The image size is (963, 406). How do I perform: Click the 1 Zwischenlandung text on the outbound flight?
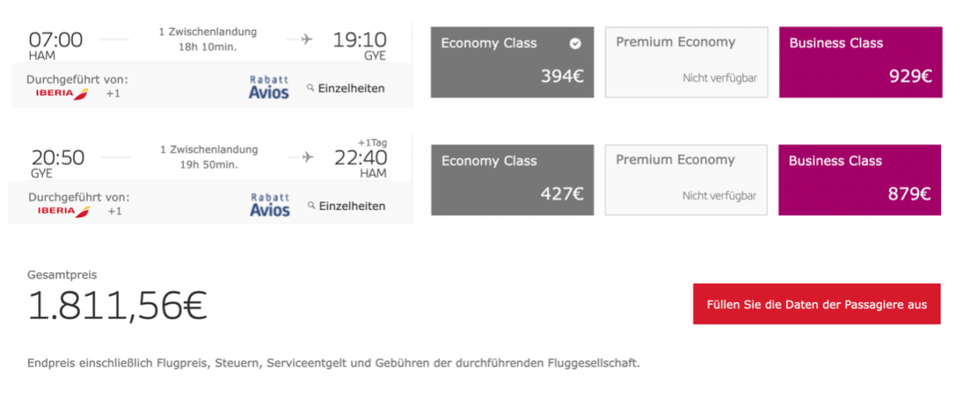point(207,31)
